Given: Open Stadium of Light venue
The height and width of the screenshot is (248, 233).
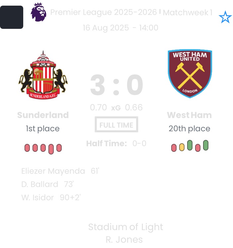Looking at the screenshot, I should (x=125, y=227).
